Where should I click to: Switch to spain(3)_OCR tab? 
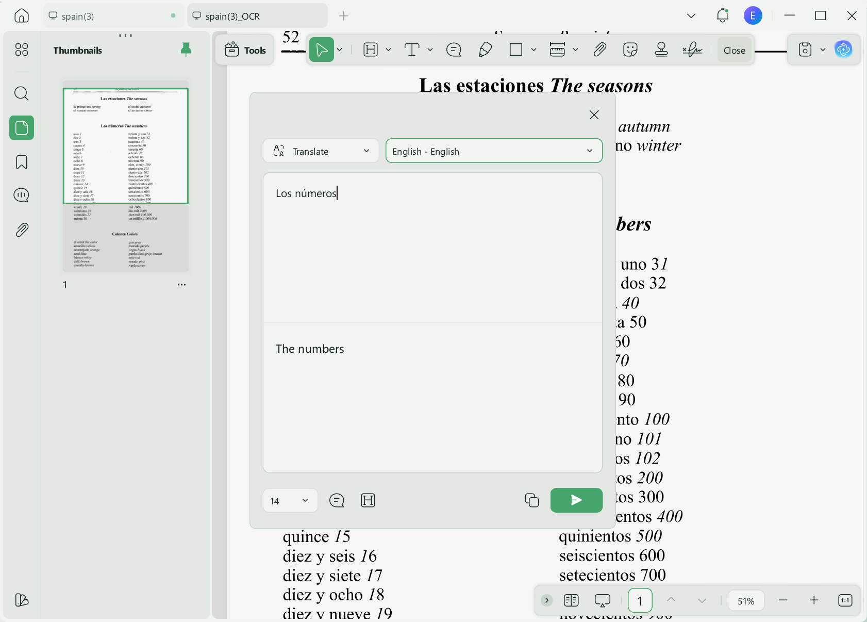(x=258, y=16)
